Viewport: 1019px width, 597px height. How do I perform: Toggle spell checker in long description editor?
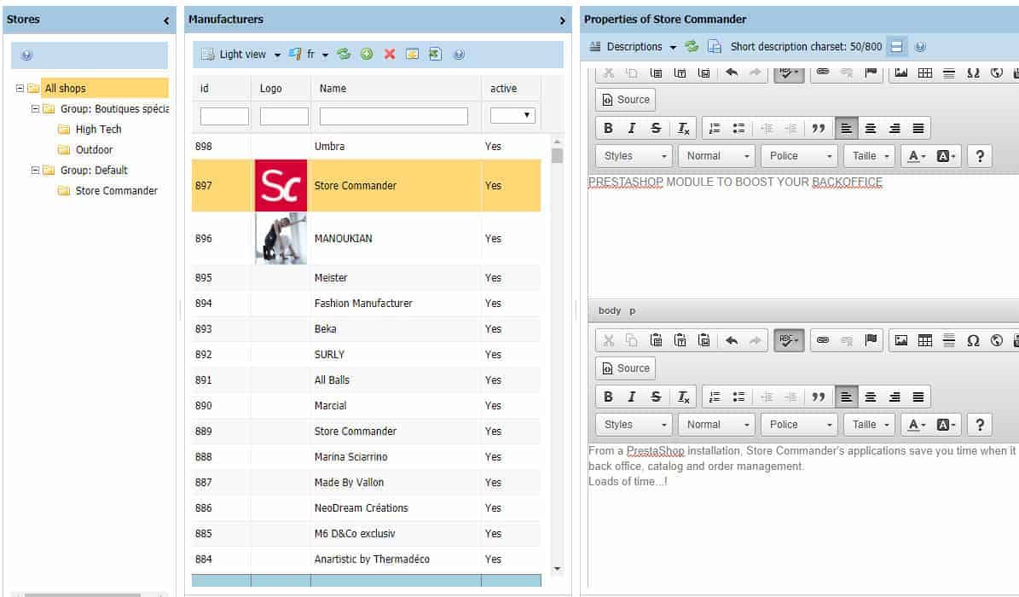tap(789, 340)
